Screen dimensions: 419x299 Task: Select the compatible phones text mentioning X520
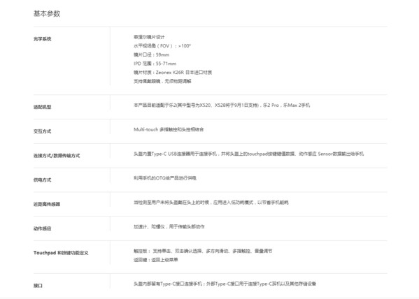pos(222,105)
